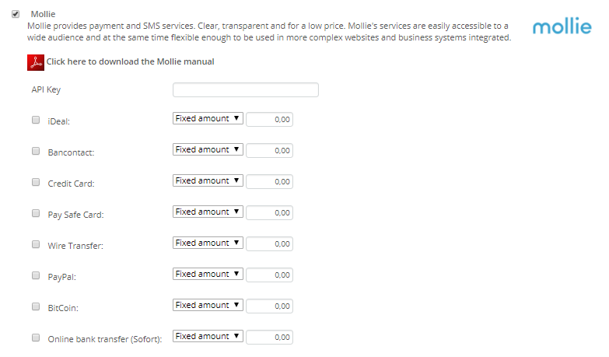Tick the Bancontact checkbox
This screenshot has height=357, width=609.
[x=36, y=151]
